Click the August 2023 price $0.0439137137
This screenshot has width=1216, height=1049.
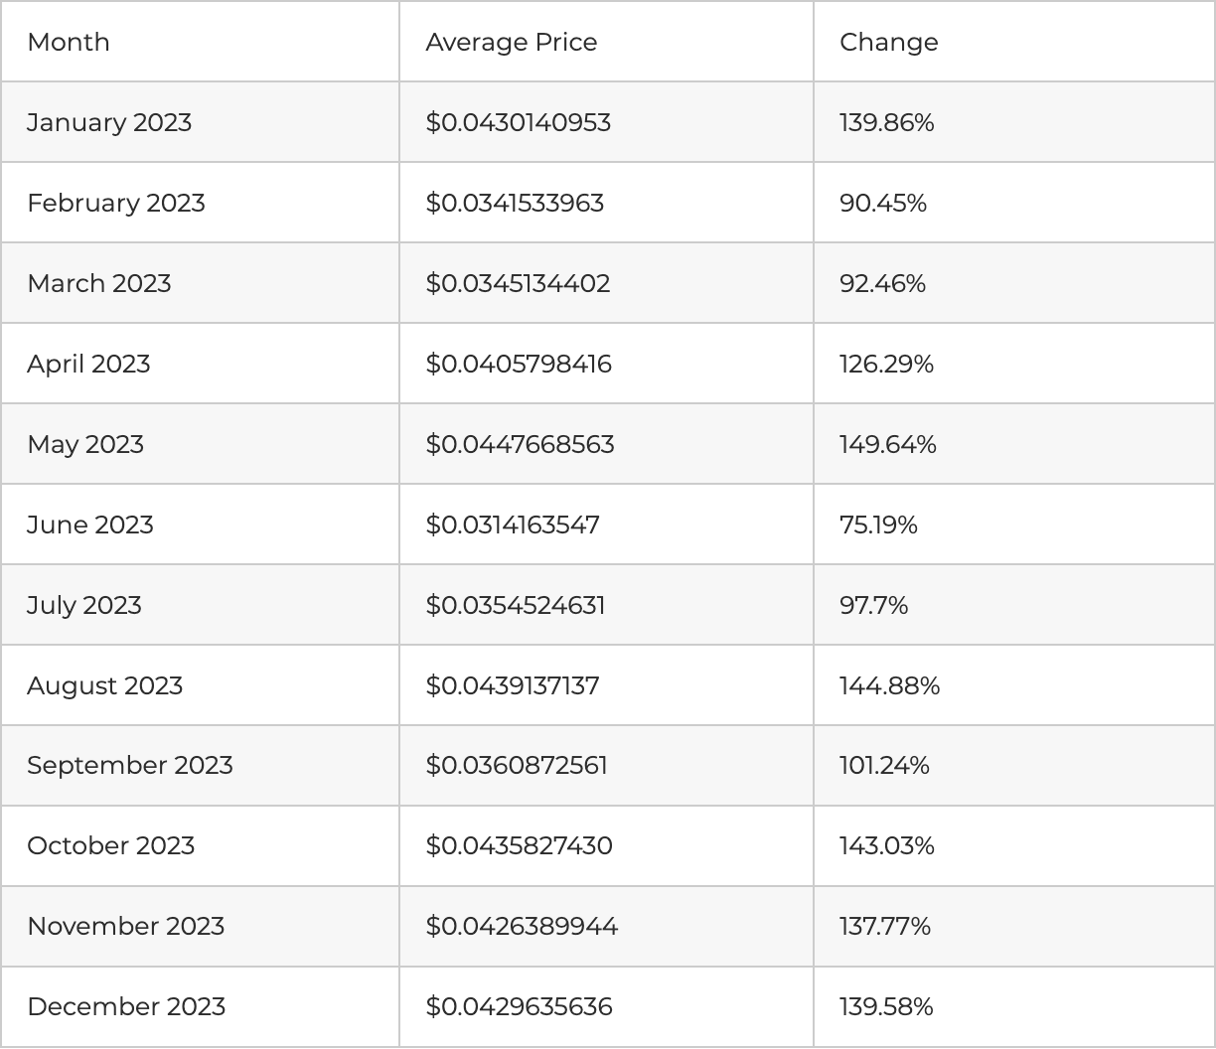[x=513, y=685]
